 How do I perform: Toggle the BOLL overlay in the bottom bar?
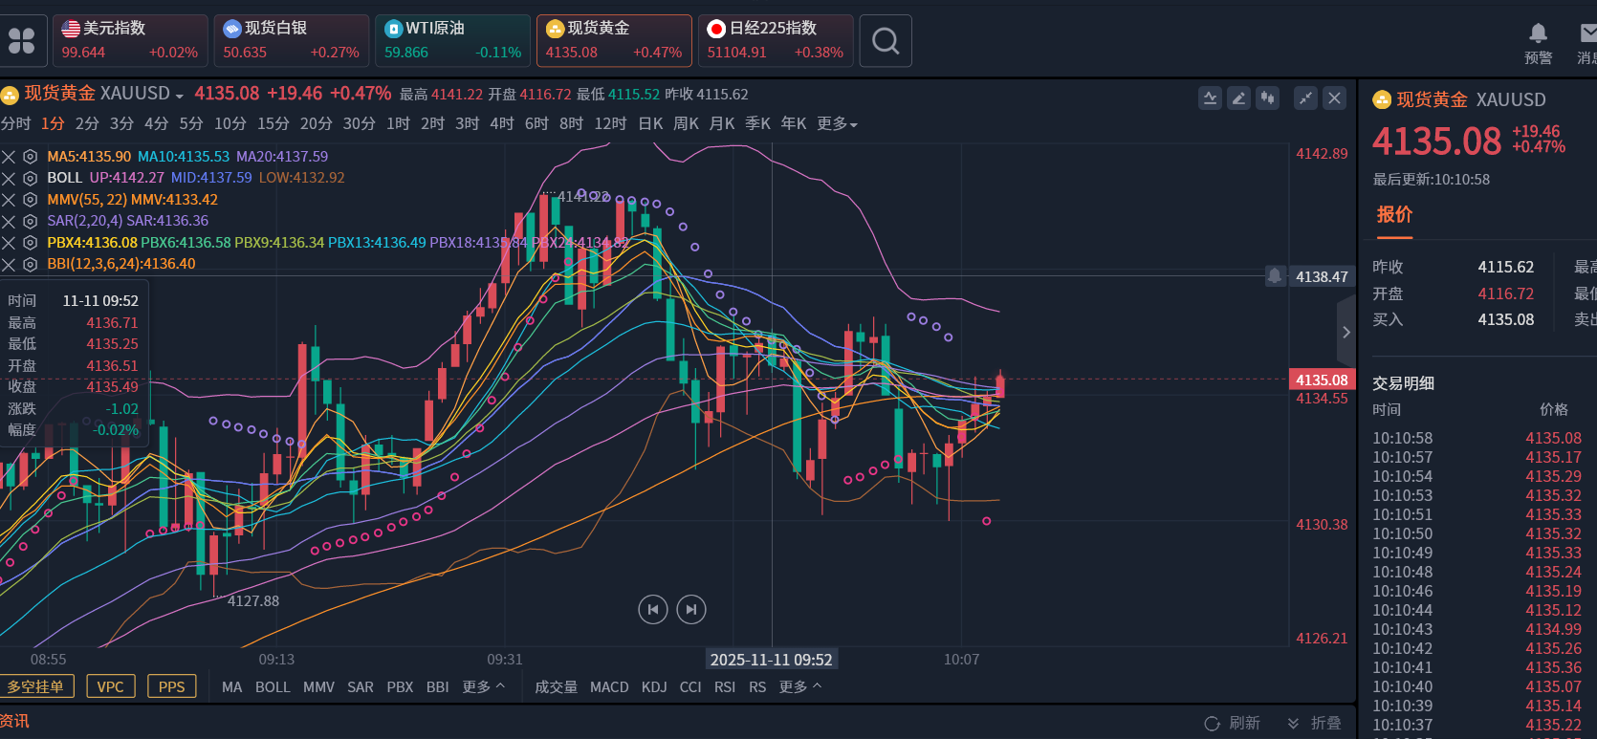pos(273,686)
